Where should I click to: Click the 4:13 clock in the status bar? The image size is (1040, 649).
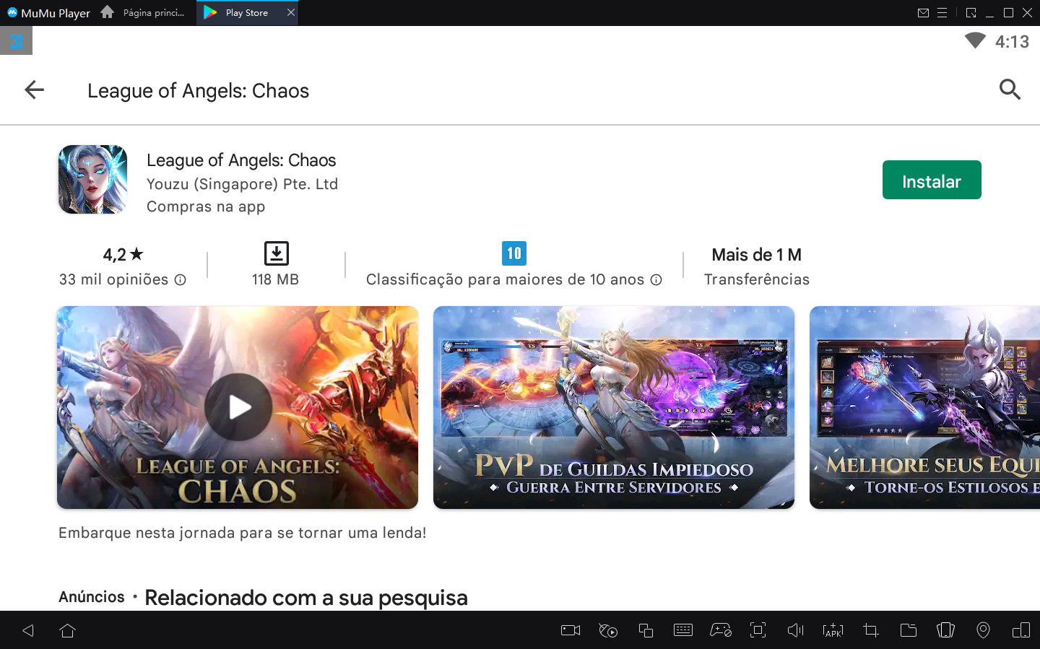(1012, 42)
